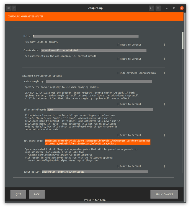The height and width of the screenshot is (208, 191).
Task: Open the terminal search icon
Action: click(151, 8)
